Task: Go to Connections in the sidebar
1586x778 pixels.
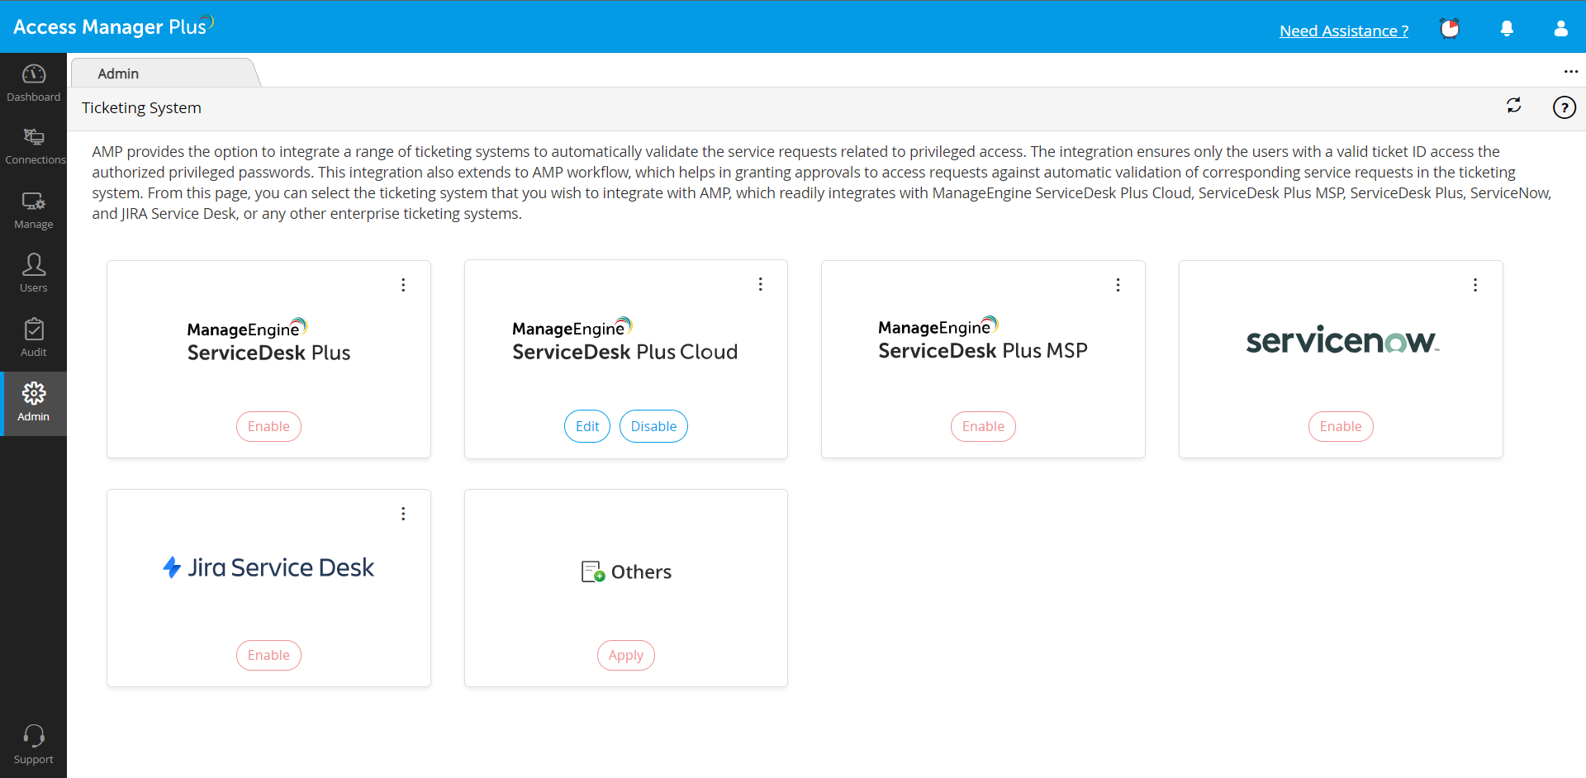Action: click(33, 147)
